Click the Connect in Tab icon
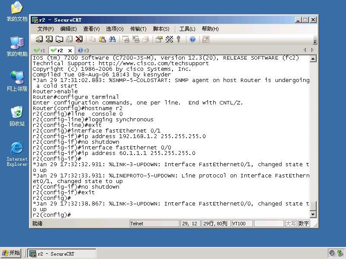The width and height of the screenshot is (346, 259). coord(59,39)
